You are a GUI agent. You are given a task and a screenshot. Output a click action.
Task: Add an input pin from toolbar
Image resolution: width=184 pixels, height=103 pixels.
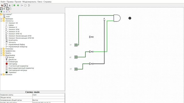coord(14,5)
